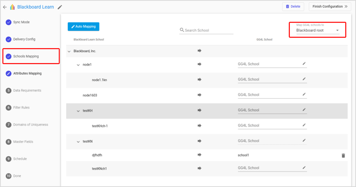Click the arrow icon in djfhdfh row
Image resolution: width=356 pixels, height=187 pixels.
point(199,154)
